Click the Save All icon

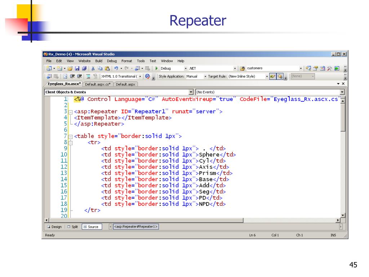(x=84, y=68)
